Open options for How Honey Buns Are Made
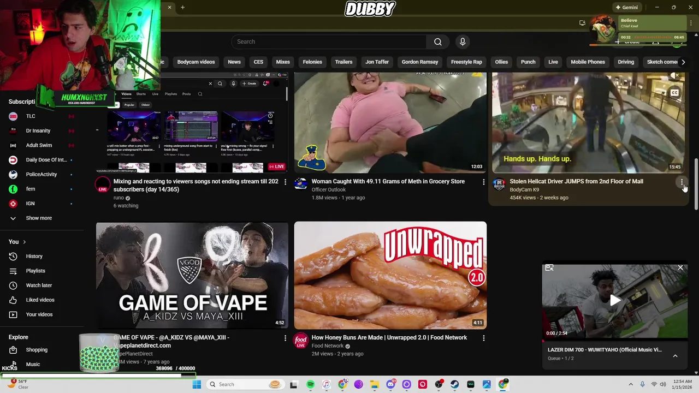The width and height of the screenshot is (699, 393). click(x=483, y=338)
